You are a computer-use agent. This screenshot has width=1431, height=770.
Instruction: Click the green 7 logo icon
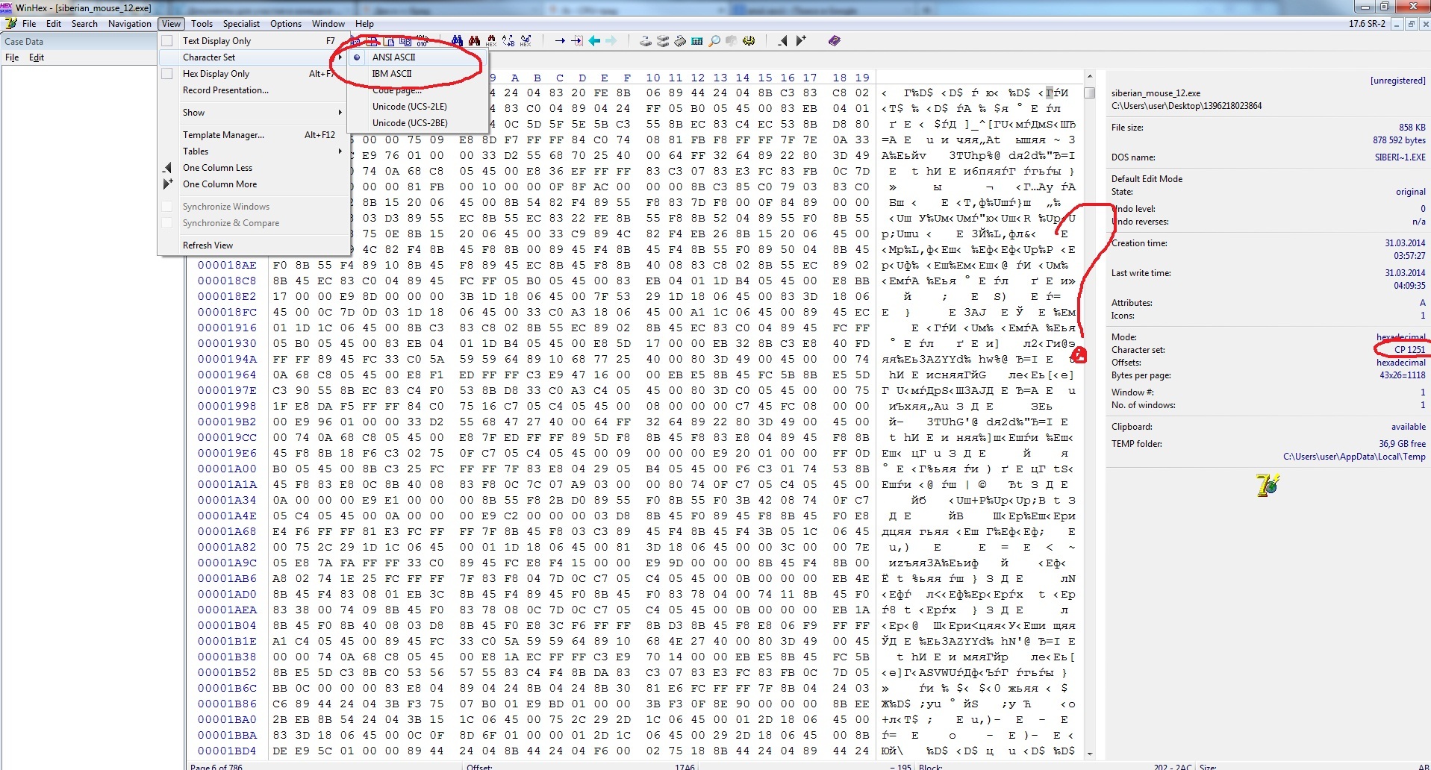[x=1268, y=486]
